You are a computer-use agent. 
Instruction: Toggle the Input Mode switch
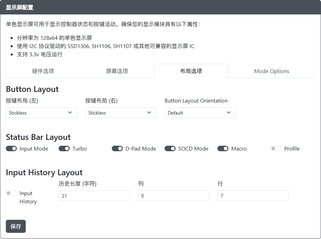pyautogui.click(x=11, y=149)
